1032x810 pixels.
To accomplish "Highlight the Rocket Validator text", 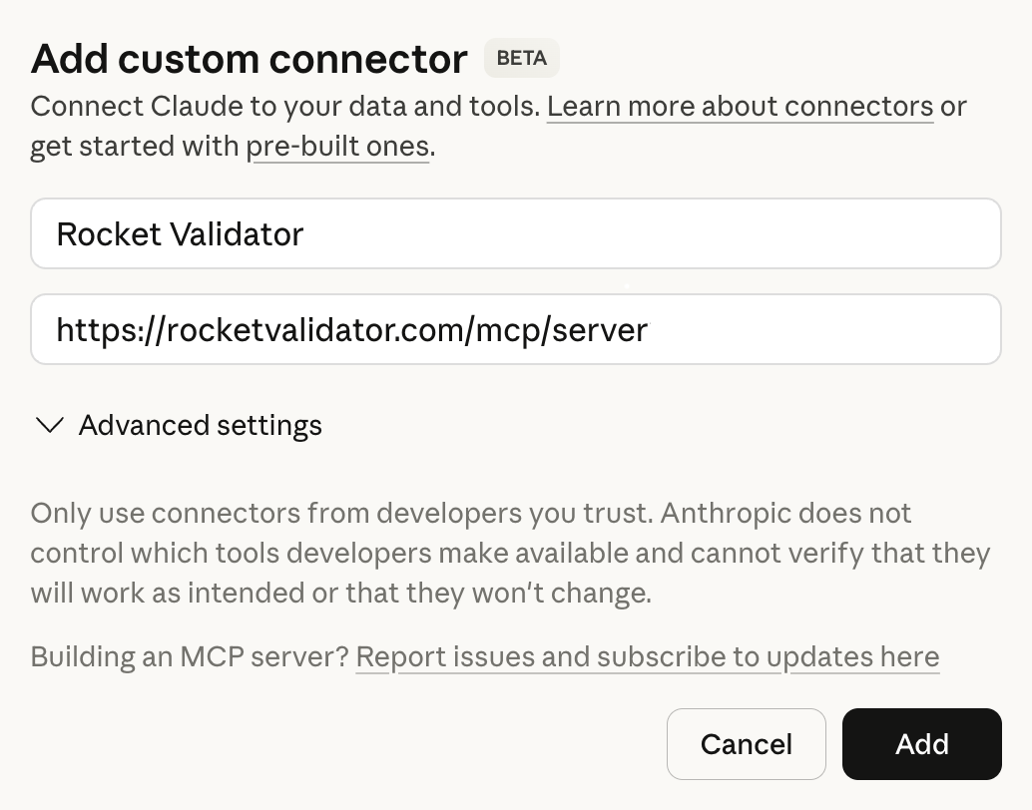I will pyautogui.click(x=179, y=233).
